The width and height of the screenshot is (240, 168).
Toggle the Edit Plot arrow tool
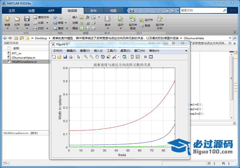[x=79, y=57]
